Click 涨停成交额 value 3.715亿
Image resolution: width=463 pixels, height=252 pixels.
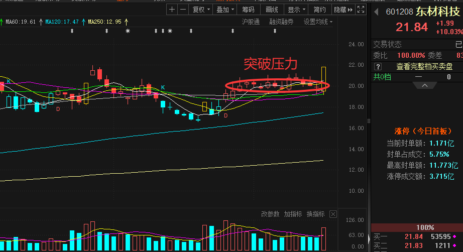[441, 177]
